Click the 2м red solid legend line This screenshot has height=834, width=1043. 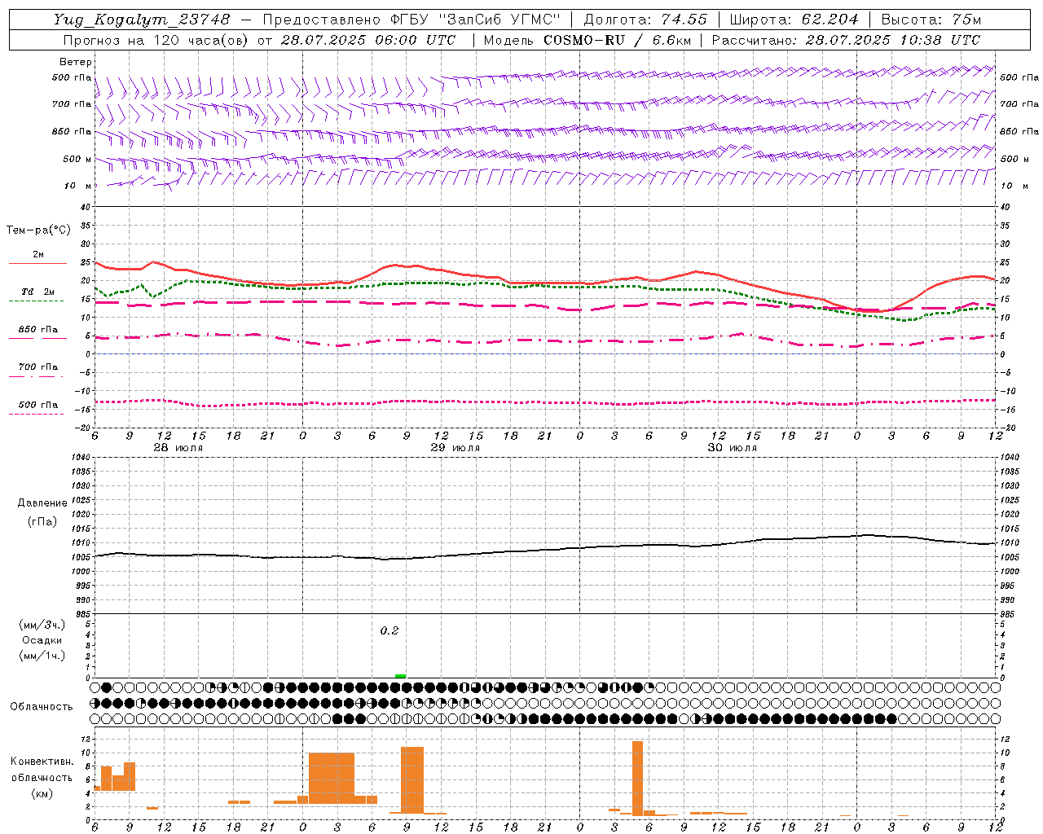(x=37, y=263)
